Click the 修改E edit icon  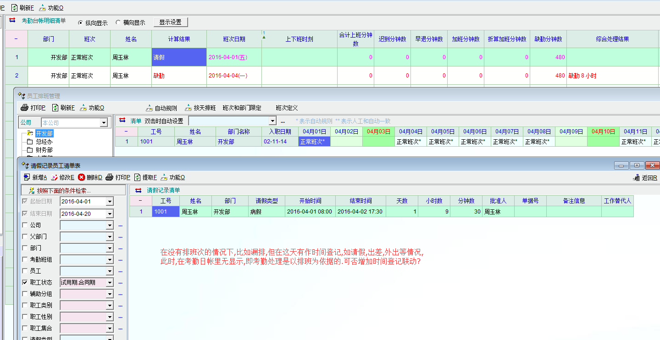coord(54,177)
